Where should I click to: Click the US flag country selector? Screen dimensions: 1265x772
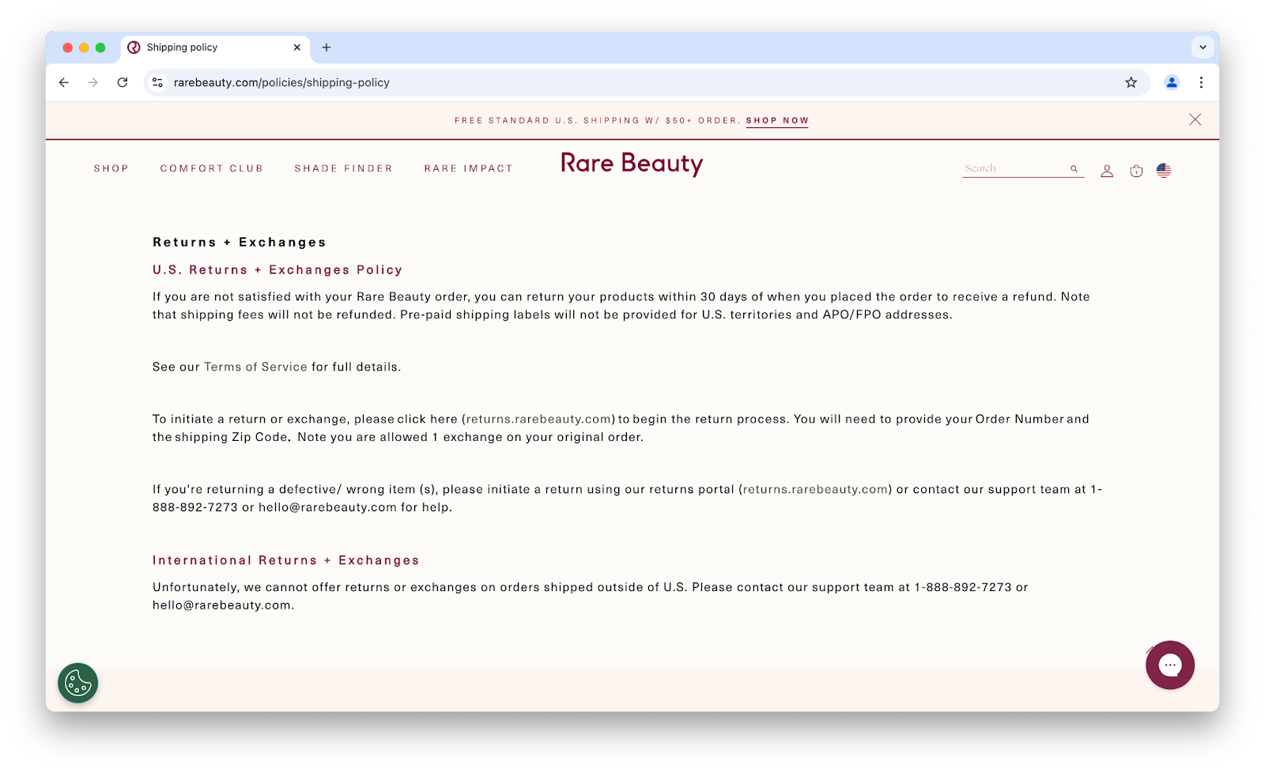pos(1164,170)
